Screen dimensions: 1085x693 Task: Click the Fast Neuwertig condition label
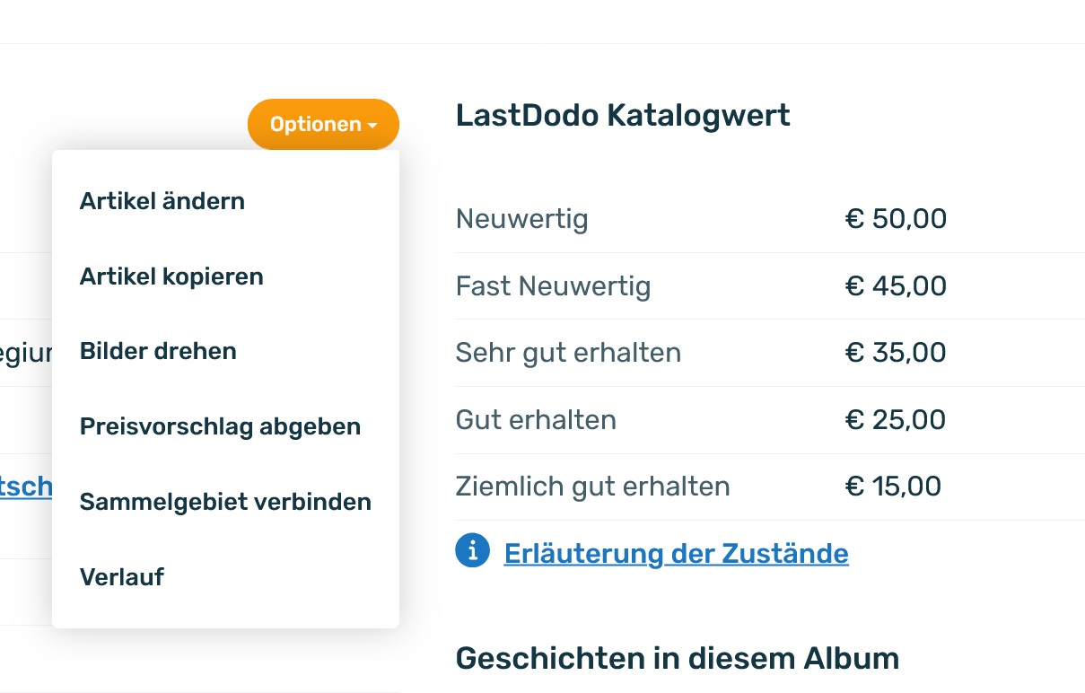pos(553,286)
